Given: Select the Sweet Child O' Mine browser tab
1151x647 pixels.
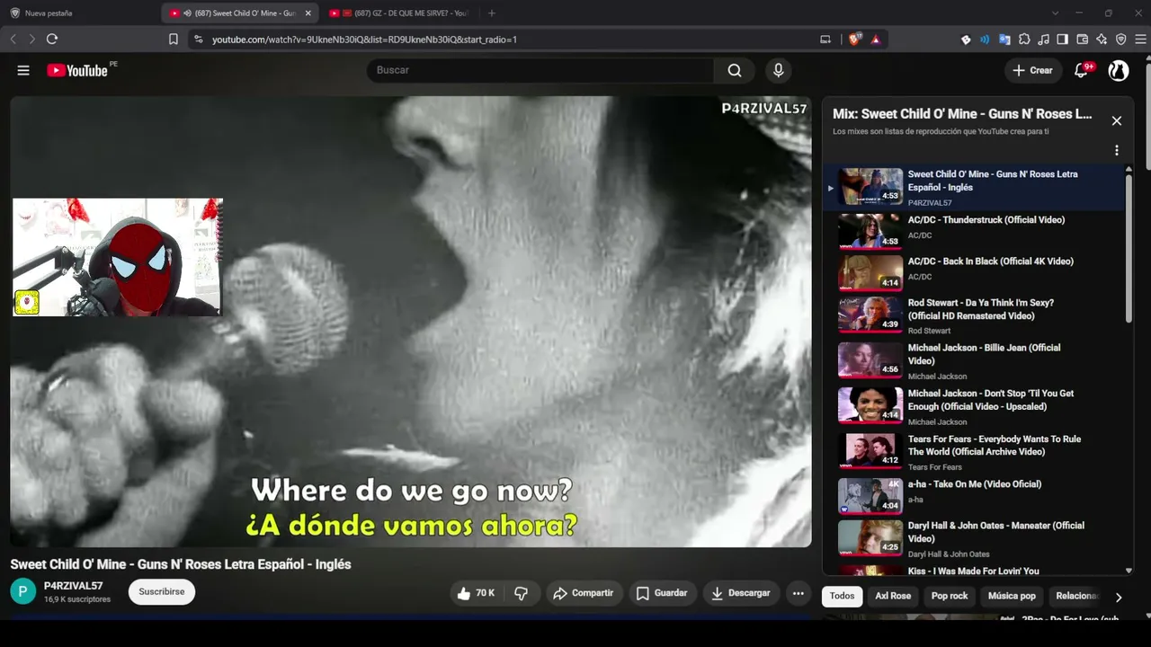Looking at the screenshot, I should pos(239,13).
